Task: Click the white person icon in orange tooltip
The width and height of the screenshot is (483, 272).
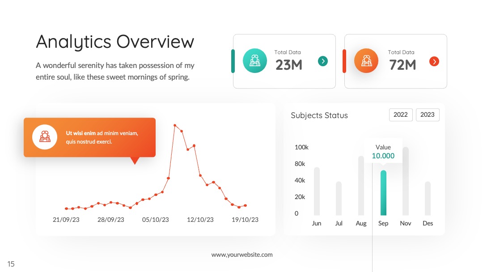Action: pyautogui.click(x=45, y=137)
